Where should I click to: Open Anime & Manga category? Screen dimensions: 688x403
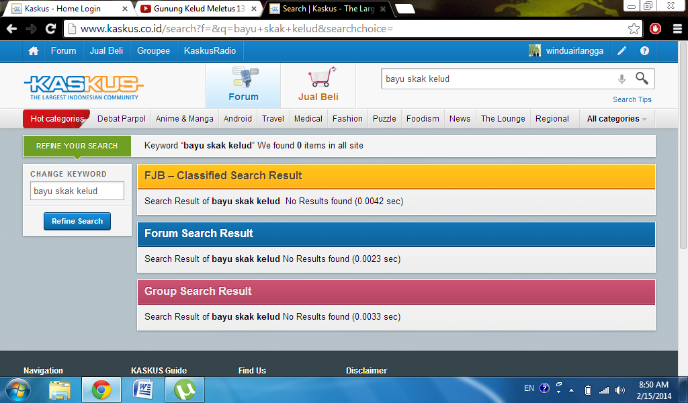tap(184, 119)
